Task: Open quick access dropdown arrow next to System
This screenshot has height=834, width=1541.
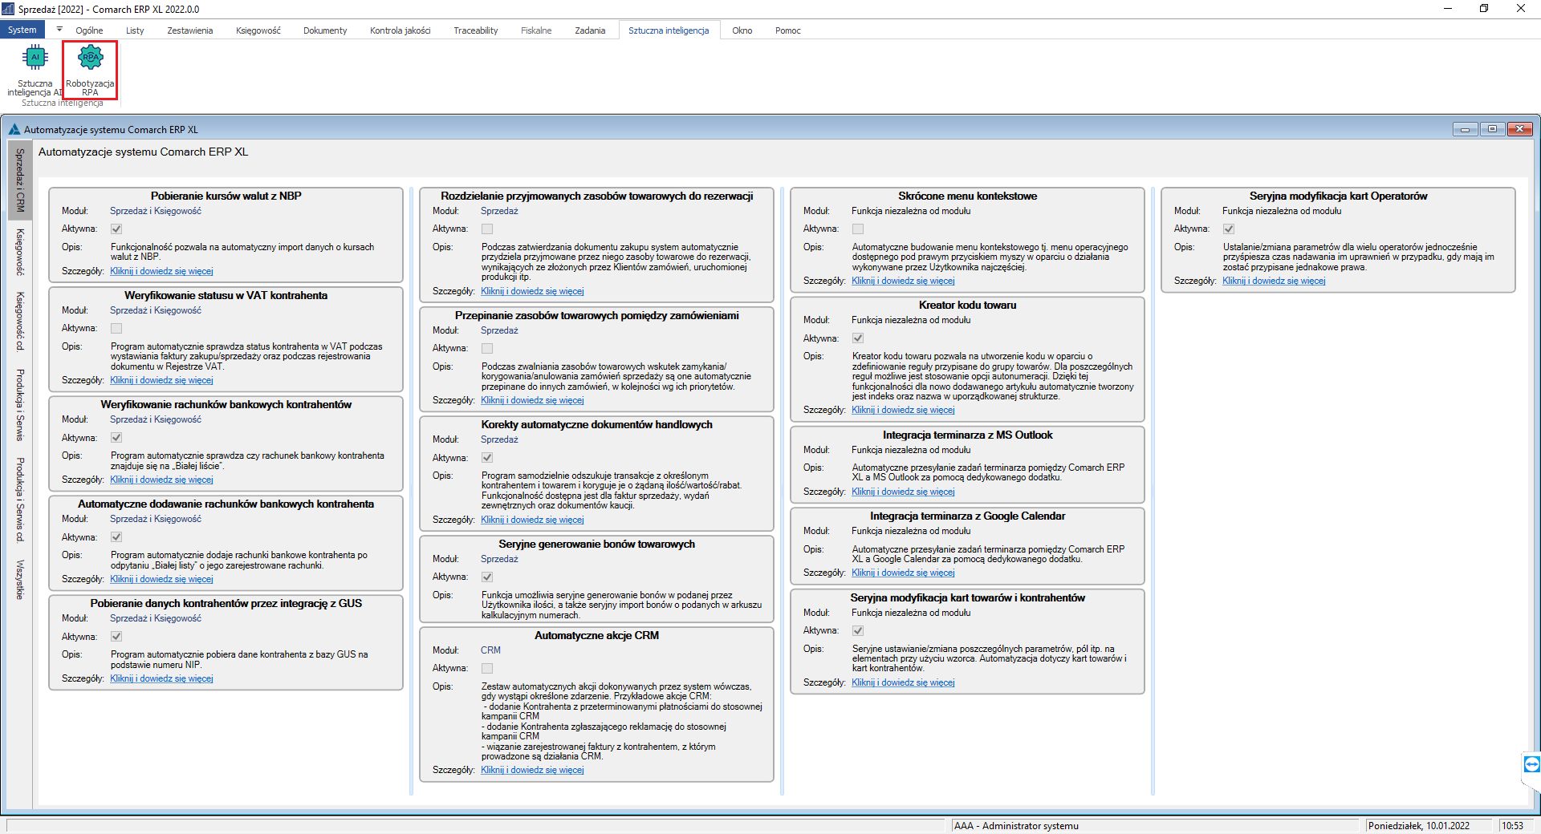Action: click(59, 30)
